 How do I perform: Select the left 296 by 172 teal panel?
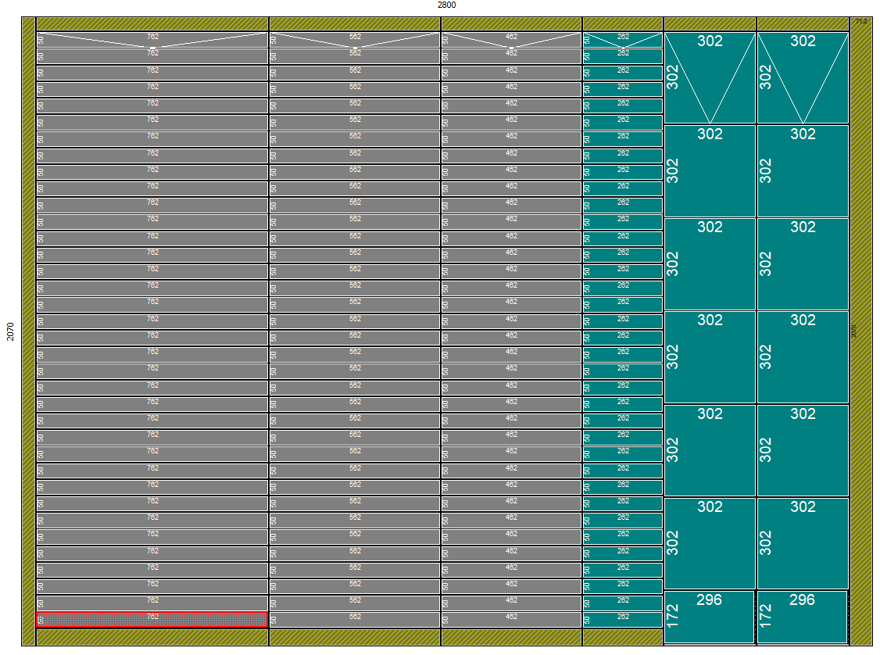[710, 617]
